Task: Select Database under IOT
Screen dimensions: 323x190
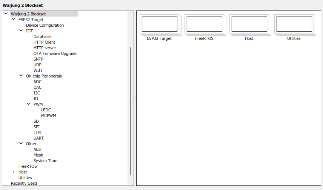Action: click(42, 36)
